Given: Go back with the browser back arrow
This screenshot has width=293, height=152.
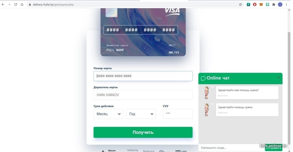Looking at the screenshot, I should point(3,5).
